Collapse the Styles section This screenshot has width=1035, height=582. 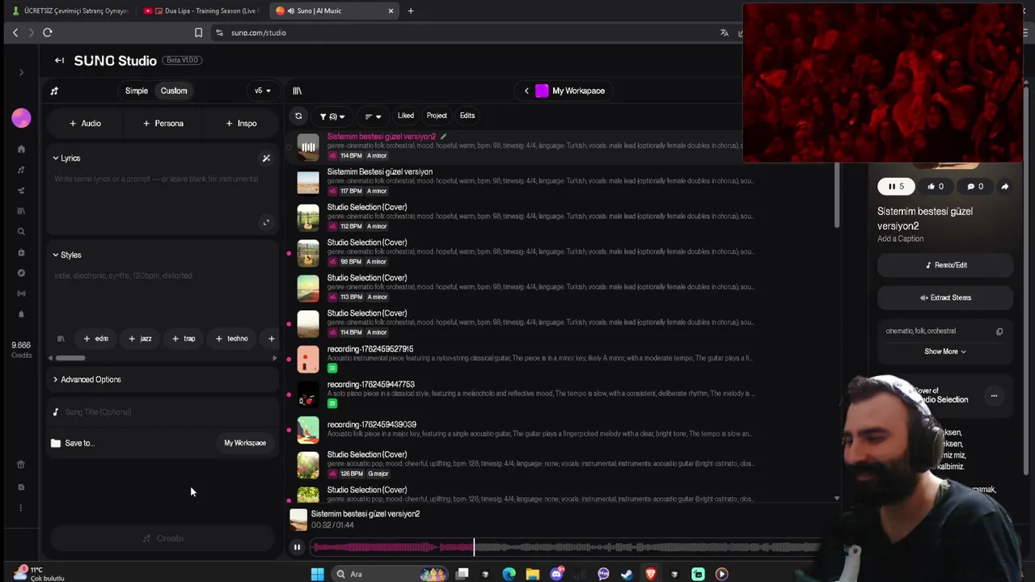point(67,255)
